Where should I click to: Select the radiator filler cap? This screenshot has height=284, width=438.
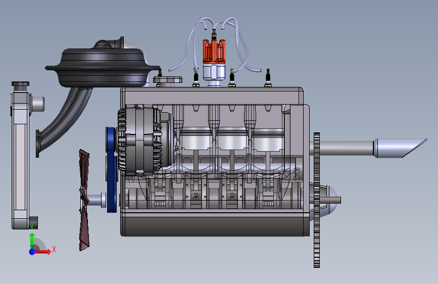tap(20, 83)
